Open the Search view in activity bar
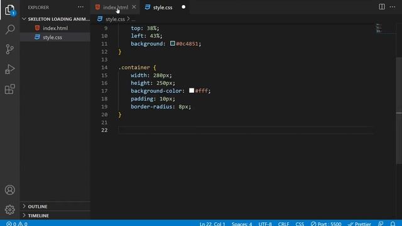The width and height of the screenshot is (402, 226). click(x=10, y=30)
